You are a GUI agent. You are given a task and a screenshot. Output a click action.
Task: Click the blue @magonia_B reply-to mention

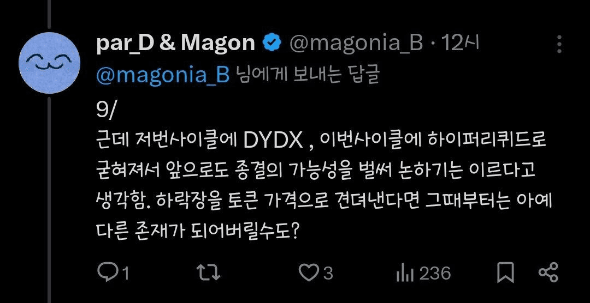pos(163,75)
